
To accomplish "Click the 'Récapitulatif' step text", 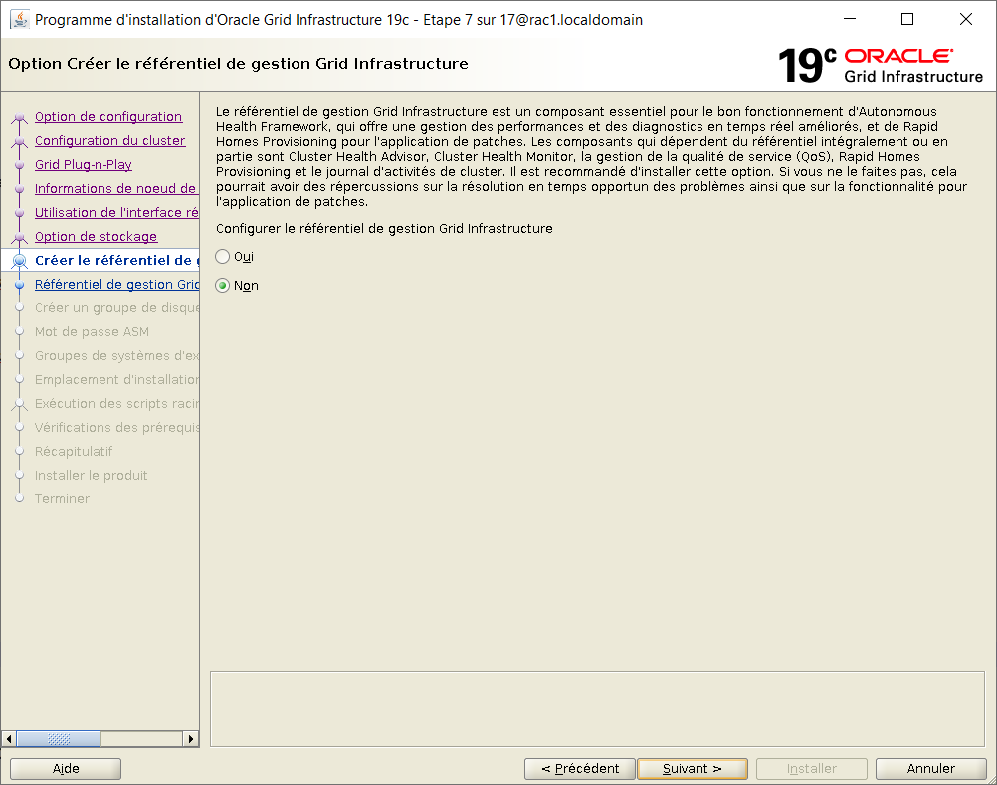I will [x=74, y=452].
